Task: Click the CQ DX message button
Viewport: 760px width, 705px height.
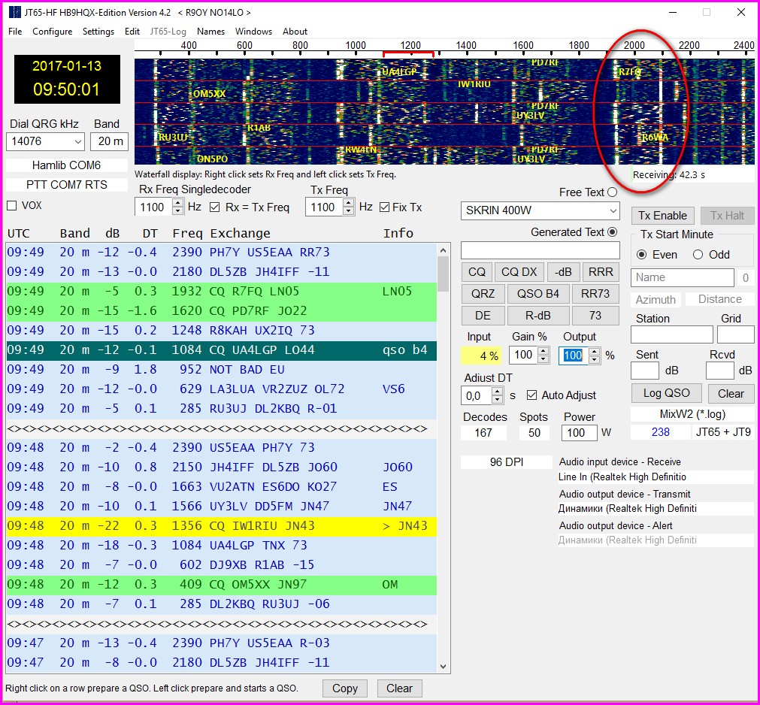Action: pyautogui.click(x=519, y=272)
